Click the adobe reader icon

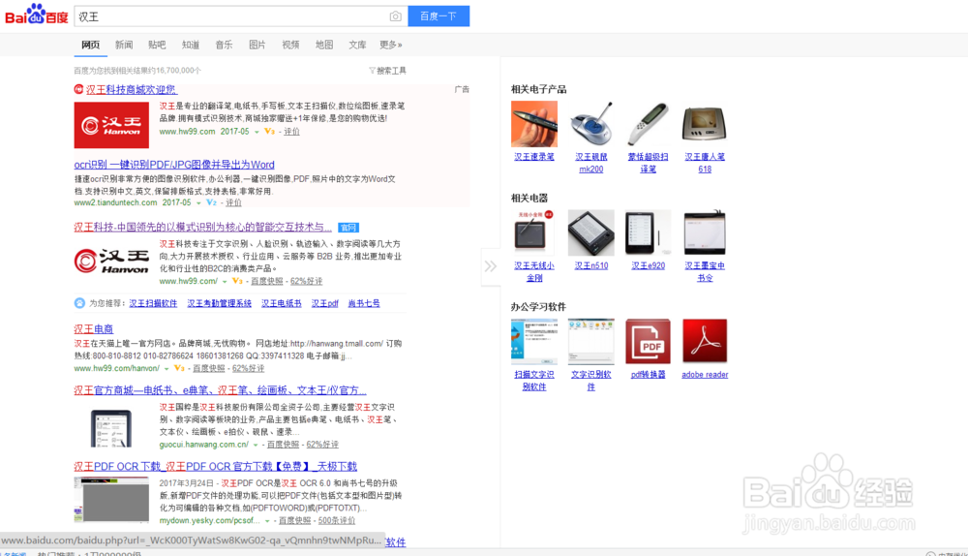[705, 341]
